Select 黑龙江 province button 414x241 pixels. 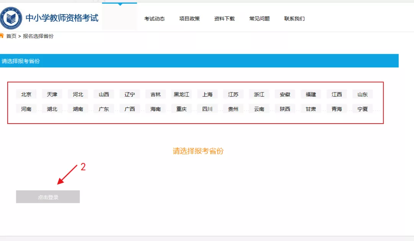[x=181, y=94]
